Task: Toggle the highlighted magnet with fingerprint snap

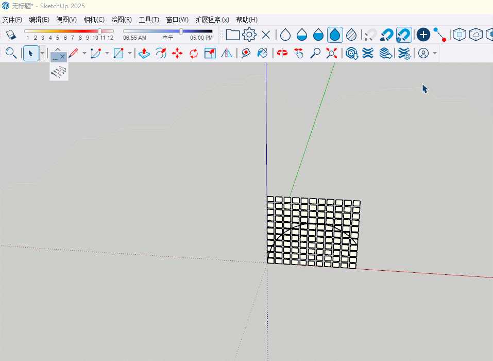Action: 404,35
